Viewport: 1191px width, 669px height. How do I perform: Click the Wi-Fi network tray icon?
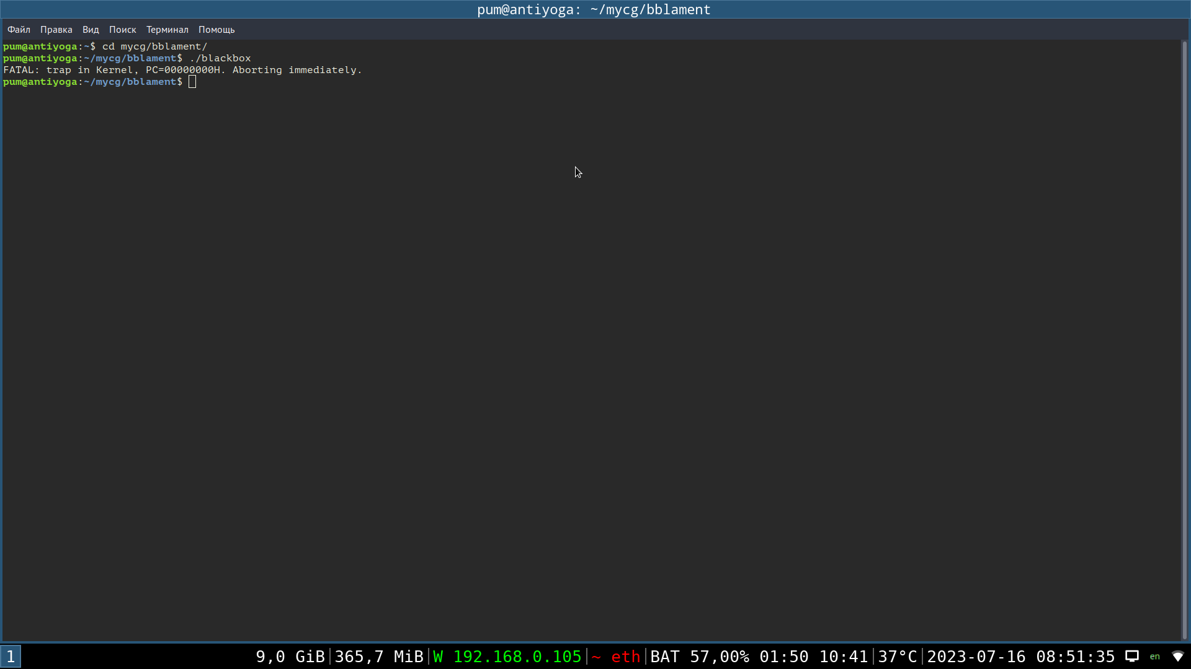[1177, 656]
